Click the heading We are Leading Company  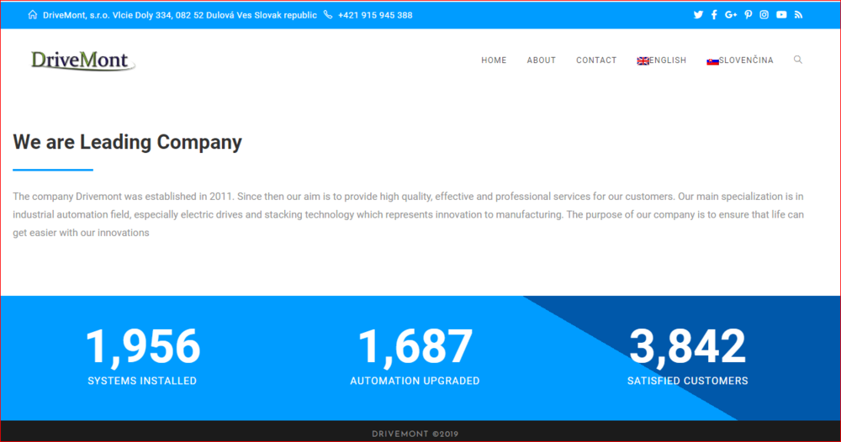(x=128, y=142)
